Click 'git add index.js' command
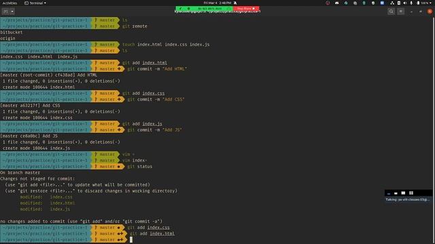The height and width of the screenshot is (244, 435). (142, 123)
